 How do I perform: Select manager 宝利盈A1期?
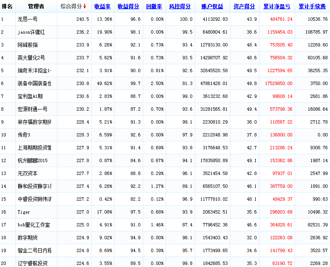[x=30, y=96]
